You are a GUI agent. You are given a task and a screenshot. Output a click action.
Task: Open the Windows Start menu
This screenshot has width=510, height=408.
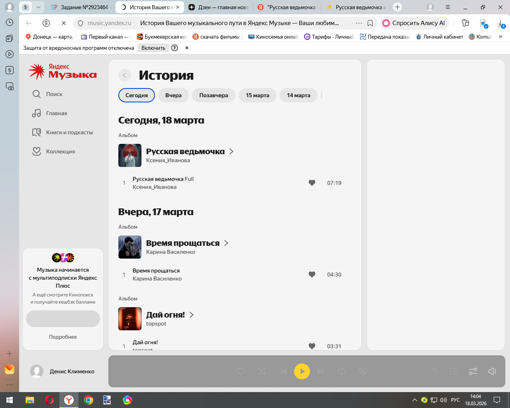[10, 400]
